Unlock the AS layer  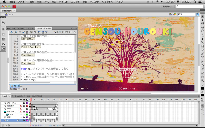click(x=24, y=120)
